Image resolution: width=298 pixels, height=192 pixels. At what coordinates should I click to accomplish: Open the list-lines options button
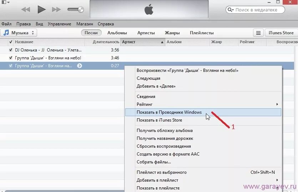pyautogui.click(x=258, y=33)
